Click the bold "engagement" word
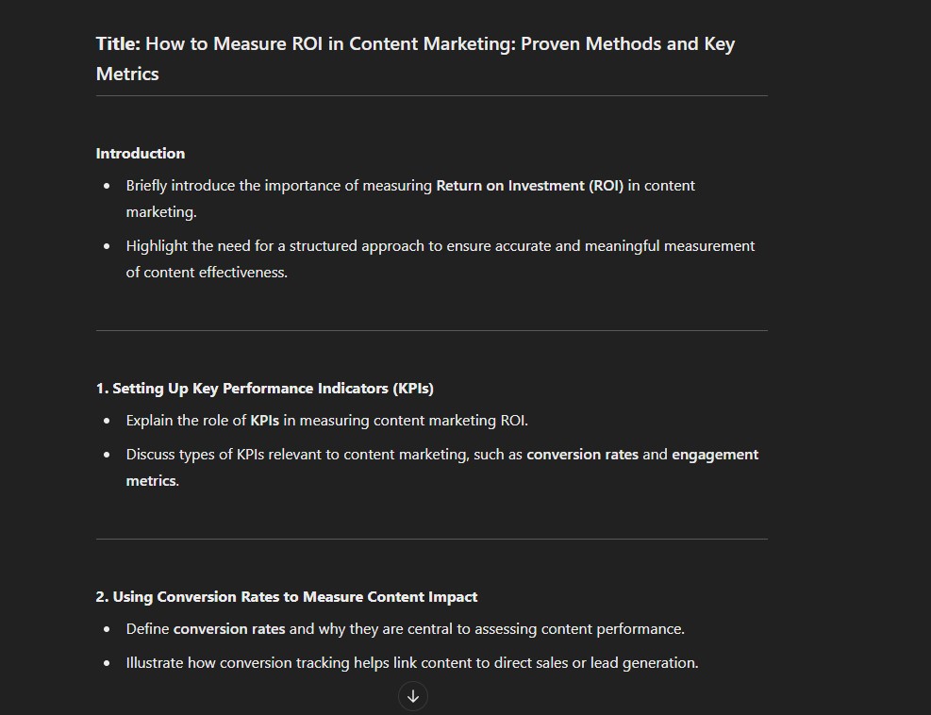931x715 pixels. pyautogui.click(x=715, y=455)
